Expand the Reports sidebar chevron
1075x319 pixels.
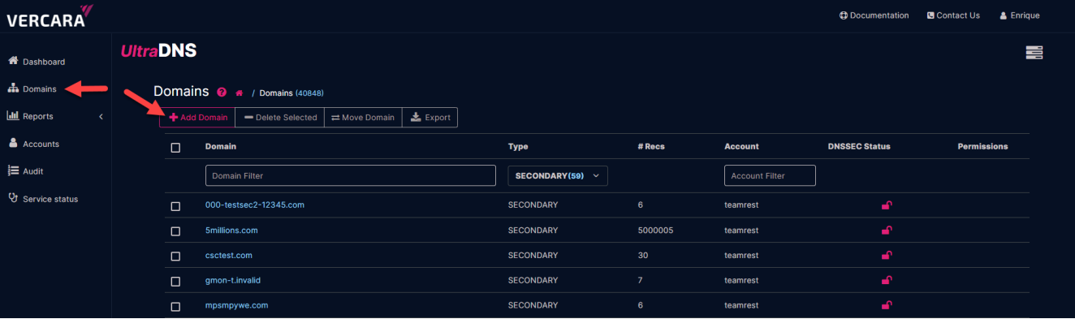point(101,117)
